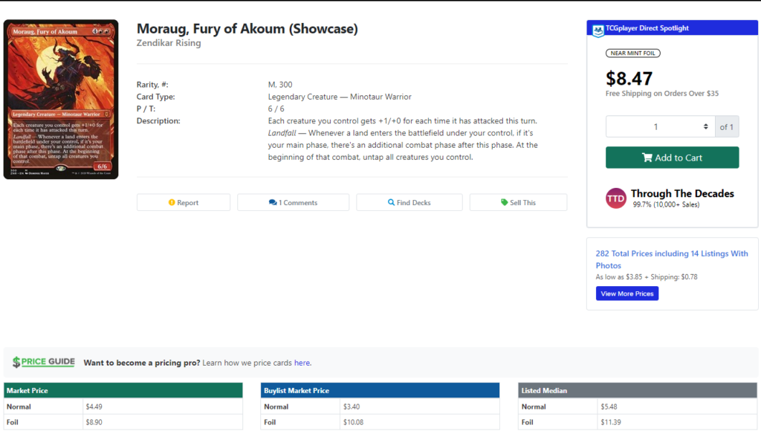Click the orange Report warning icon
Image resolution: width=761 pixels, height=431 pixels.
(172, 202)
